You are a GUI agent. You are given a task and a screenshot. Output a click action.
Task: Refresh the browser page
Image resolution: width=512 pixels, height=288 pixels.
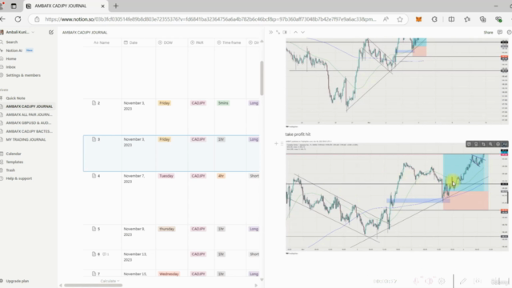pos(18,19)
